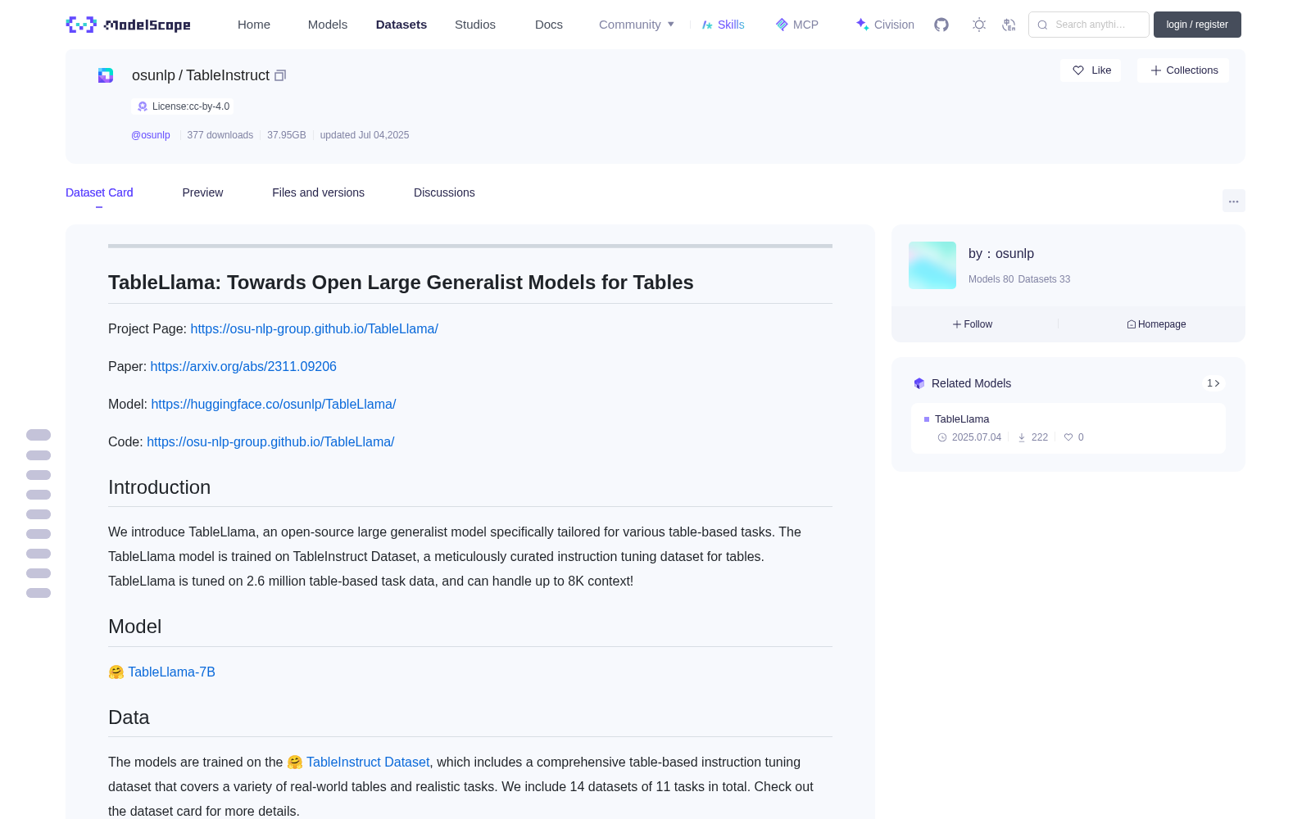Click 'updated Jul 04,2025' text
Viewport: 1311px width, 819px height.
tap(365, 135)
